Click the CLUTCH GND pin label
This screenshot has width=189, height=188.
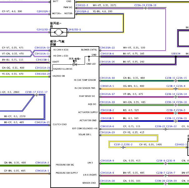[60, 124]
